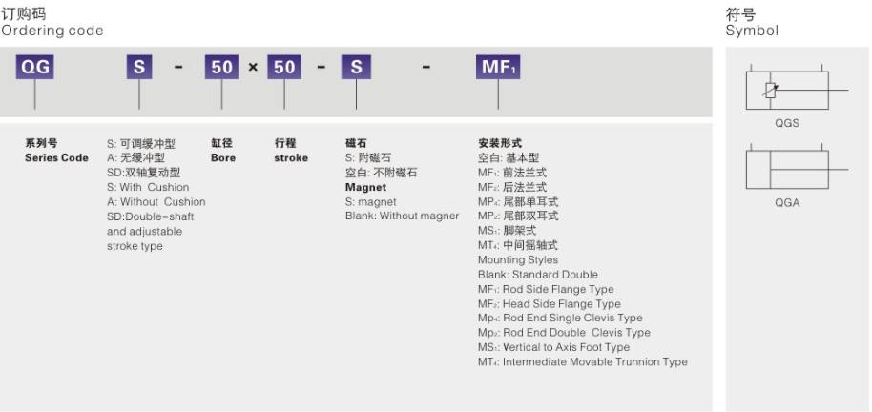The image size is (872, 412).
Task: Click '空白: 基本型' text
Action: pyautogui.click(x=509, y=158)
